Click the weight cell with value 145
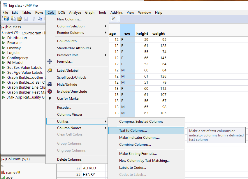248x179 pixels. click(x=159, y=58)
